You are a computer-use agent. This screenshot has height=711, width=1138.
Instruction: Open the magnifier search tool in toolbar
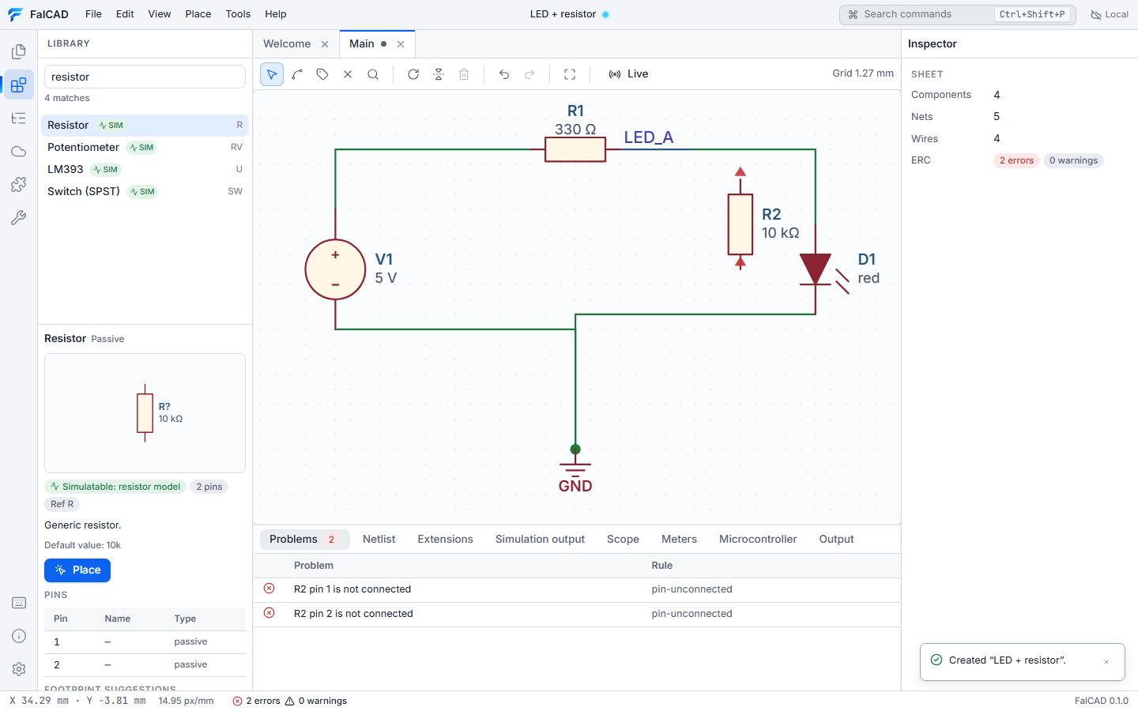pos(373,74)
